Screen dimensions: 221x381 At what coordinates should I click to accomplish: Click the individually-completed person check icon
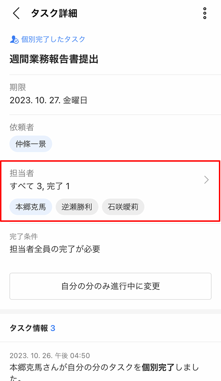(14, 39)
